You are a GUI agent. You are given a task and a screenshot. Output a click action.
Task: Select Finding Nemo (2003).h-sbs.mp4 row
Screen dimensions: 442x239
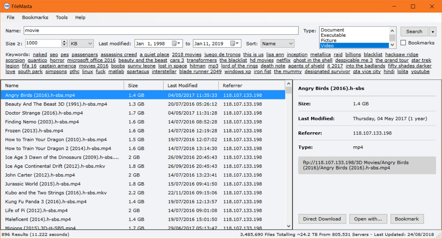click(x=143, y=122)
